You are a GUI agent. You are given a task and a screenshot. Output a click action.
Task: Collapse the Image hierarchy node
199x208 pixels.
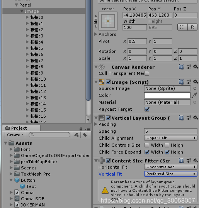[x=22, y=11]
